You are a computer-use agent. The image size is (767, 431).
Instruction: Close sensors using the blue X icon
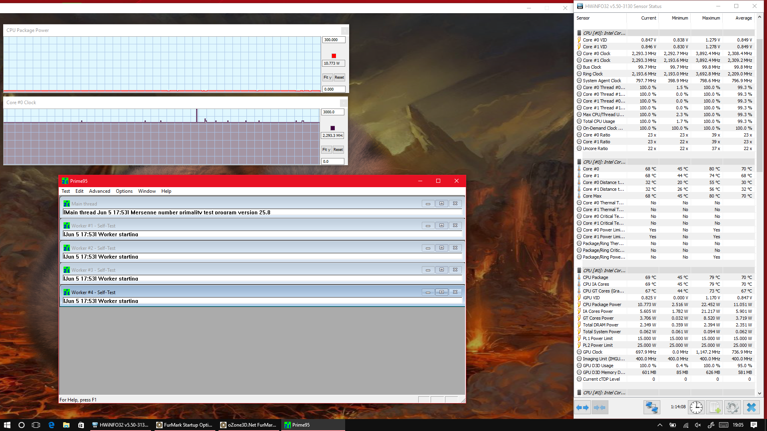coord(751,407)
